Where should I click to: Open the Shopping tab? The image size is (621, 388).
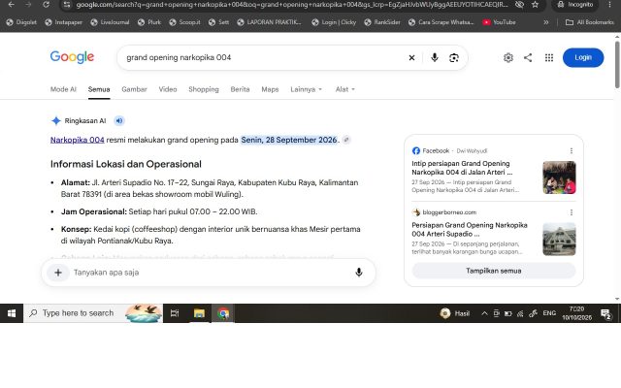point(204,89)
